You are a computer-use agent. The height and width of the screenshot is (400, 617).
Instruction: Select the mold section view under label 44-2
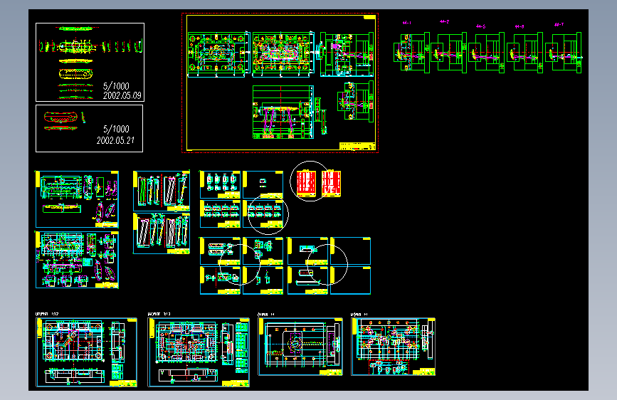(x=448, y=53)
